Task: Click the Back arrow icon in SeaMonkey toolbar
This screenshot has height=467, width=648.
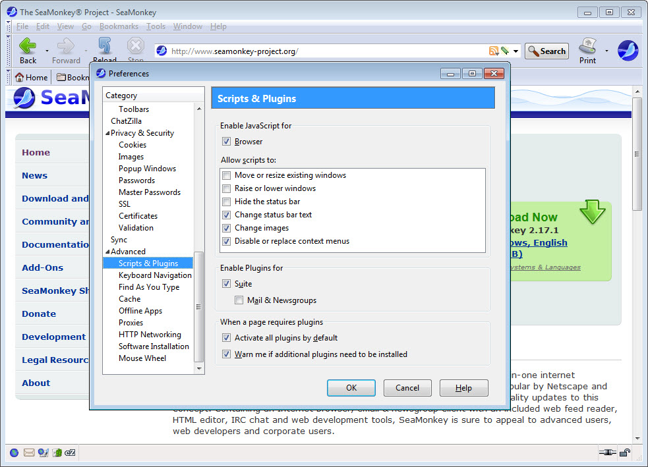Action: pyautogui.click(x=28, y=45)
